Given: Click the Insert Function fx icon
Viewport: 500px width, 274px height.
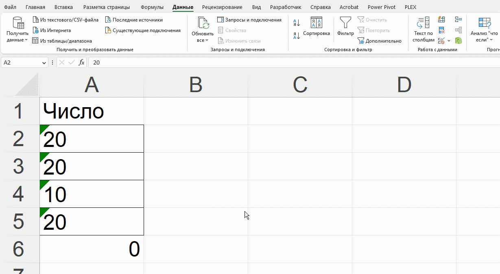Looking at the screenshot, I should pyautogui.click(x=81, y=63).
